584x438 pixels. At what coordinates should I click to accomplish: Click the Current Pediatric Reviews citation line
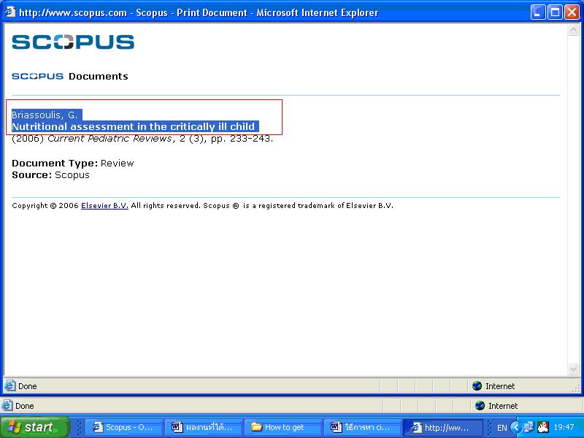point(142,139)
